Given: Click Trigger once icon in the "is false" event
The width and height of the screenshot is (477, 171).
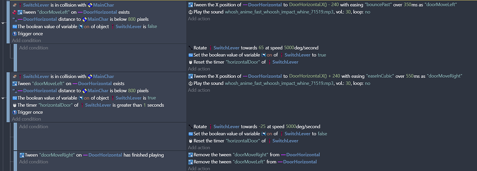Looking at the screenshot, I should point(14,34).
